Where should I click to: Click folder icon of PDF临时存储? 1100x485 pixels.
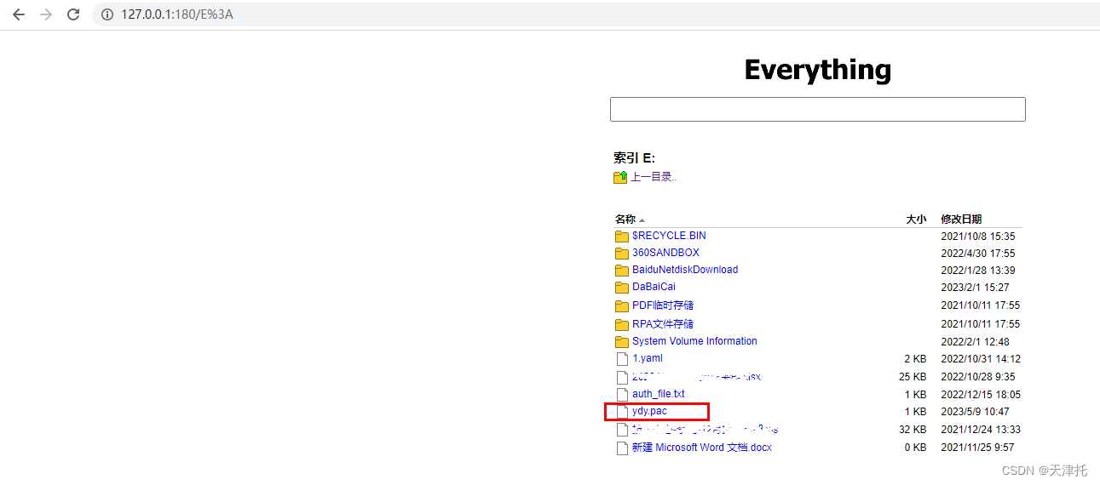point(622,306)
